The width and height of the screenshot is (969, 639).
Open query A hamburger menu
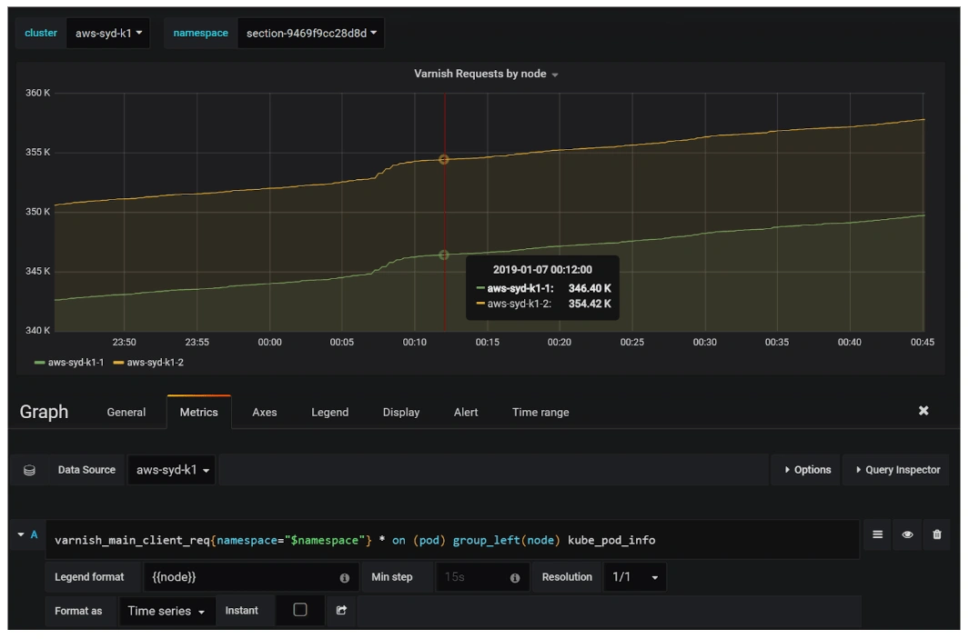click(x=877, y=534)
